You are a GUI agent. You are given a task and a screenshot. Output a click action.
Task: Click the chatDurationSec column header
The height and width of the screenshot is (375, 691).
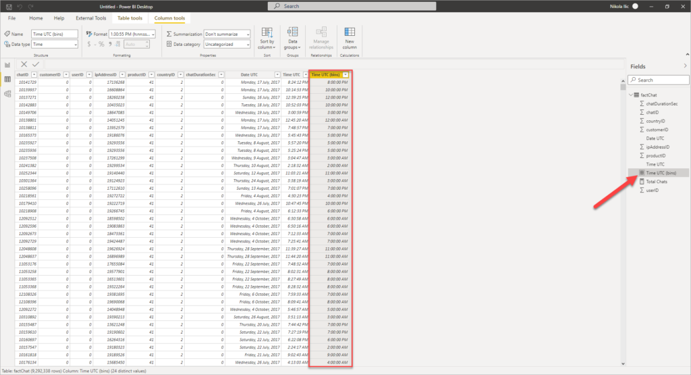click(x=201, y=74)
